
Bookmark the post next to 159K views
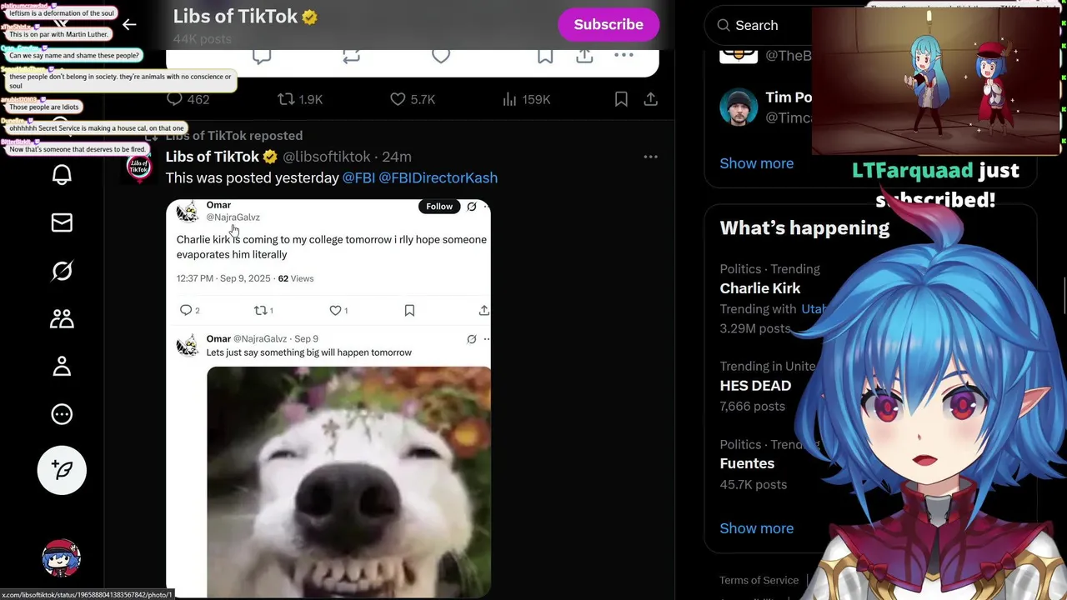[x=621, y=99]
